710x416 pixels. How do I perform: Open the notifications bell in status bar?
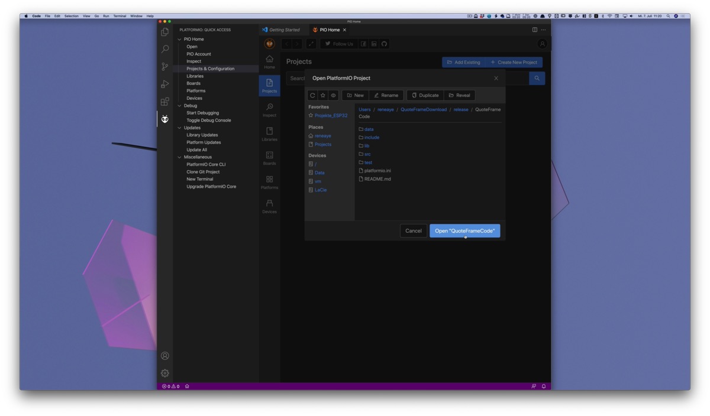tap(544, 386)
